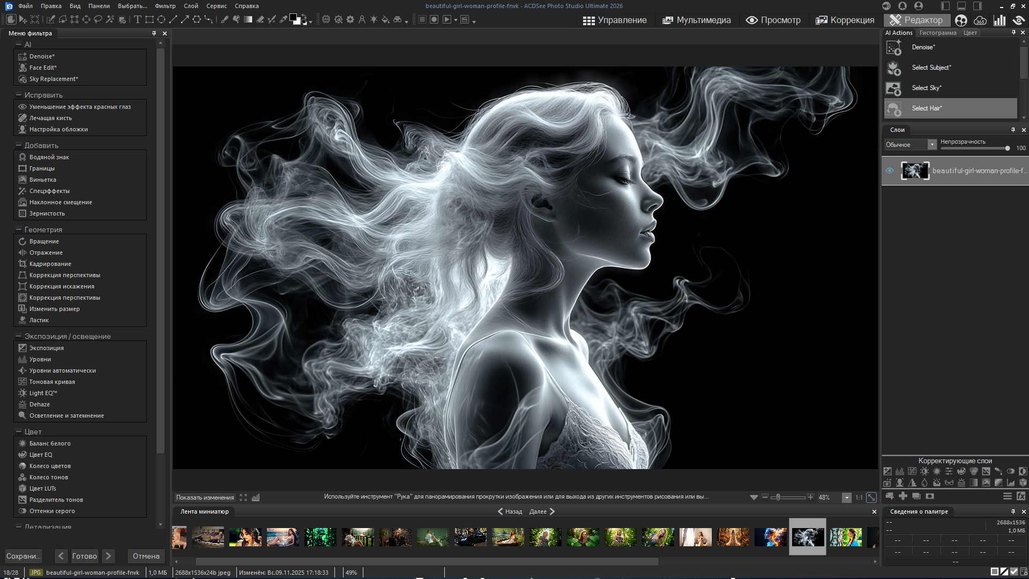Image resolution: width=1029 pixels, height=579 pixels.
Task: Click the Cancel button
Action: click(x=146, y=556)
